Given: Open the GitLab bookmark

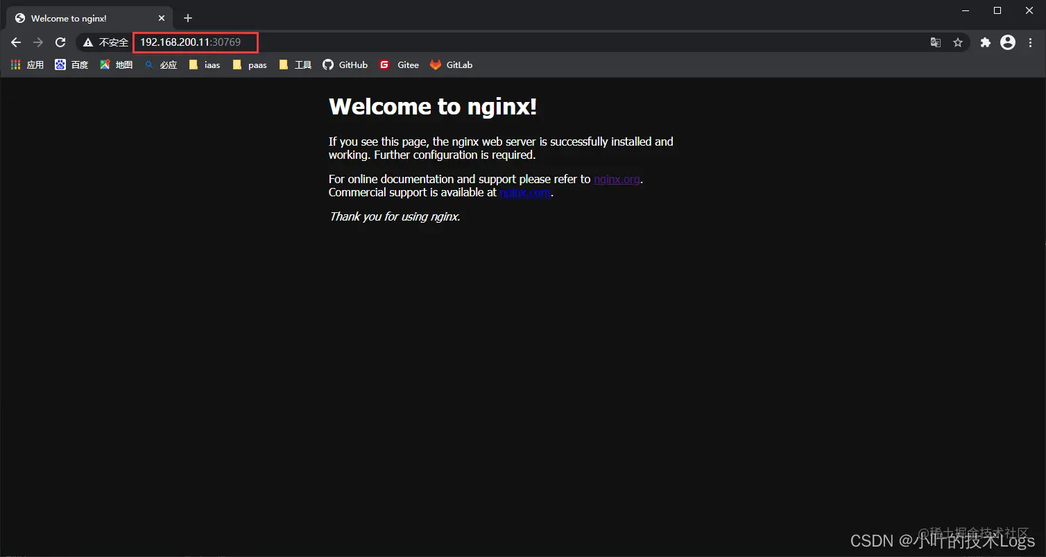Looking at the screenshot, I should pyautogui.click(x=452, y=65).
